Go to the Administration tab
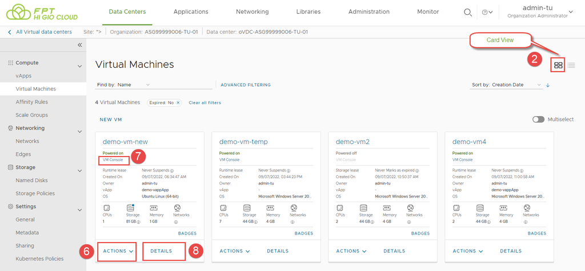Screen dimensions: 585x271 point(368,12)
